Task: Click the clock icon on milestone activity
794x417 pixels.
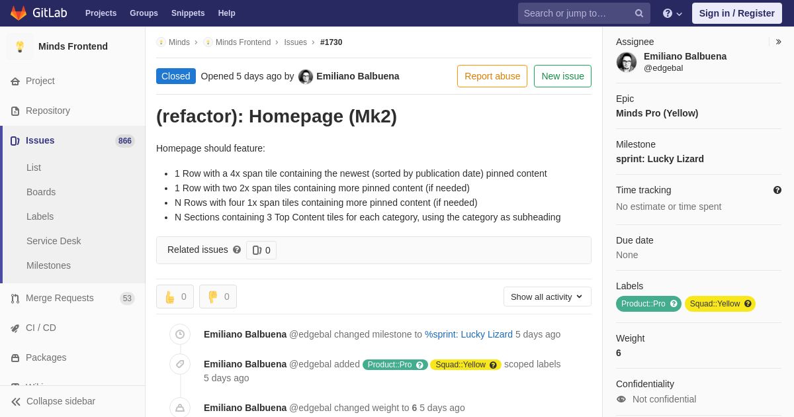Action: tap(180, 334)
